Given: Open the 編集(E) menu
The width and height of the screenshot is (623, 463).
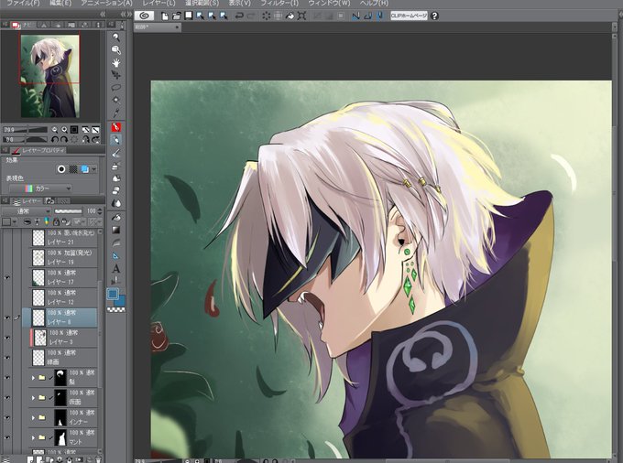Looking at the screenshot, I should pyautogui.click(x=60, y=3).
